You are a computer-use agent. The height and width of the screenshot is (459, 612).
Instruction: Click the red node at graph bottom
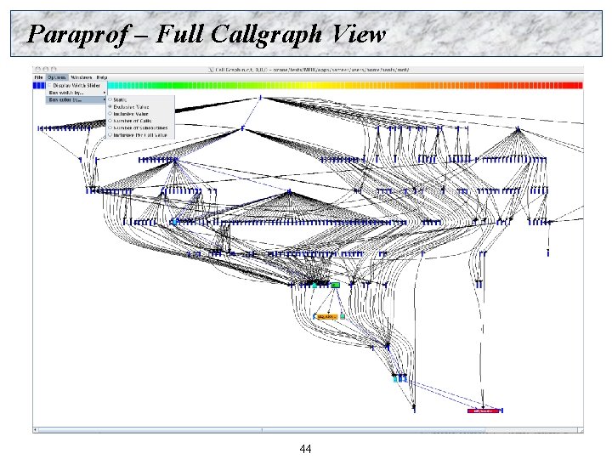[x=483, y=411]
